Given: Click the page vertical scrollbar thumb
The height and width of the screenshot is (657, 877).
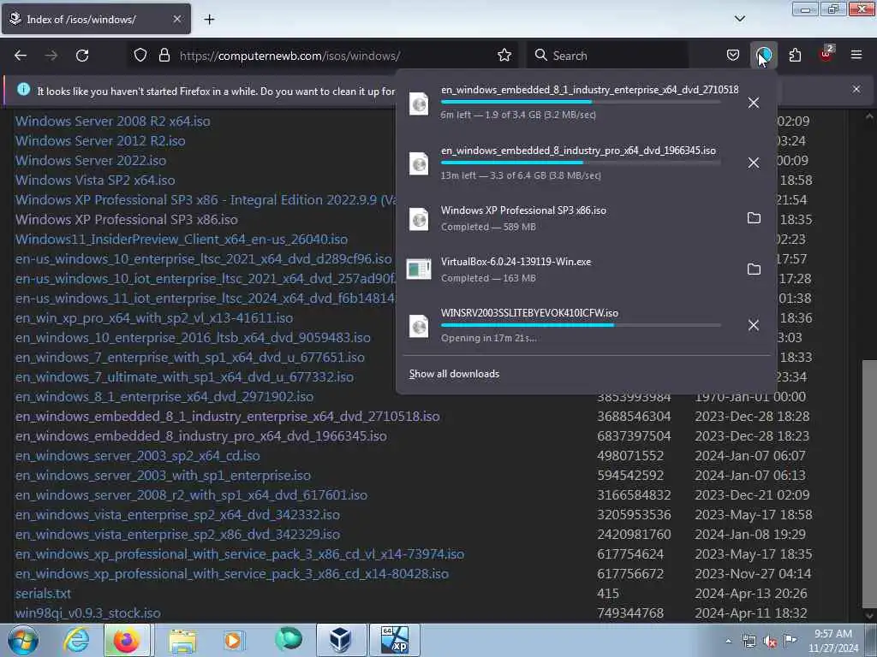Looking at the screenshot, I should (x=869, y=483).
